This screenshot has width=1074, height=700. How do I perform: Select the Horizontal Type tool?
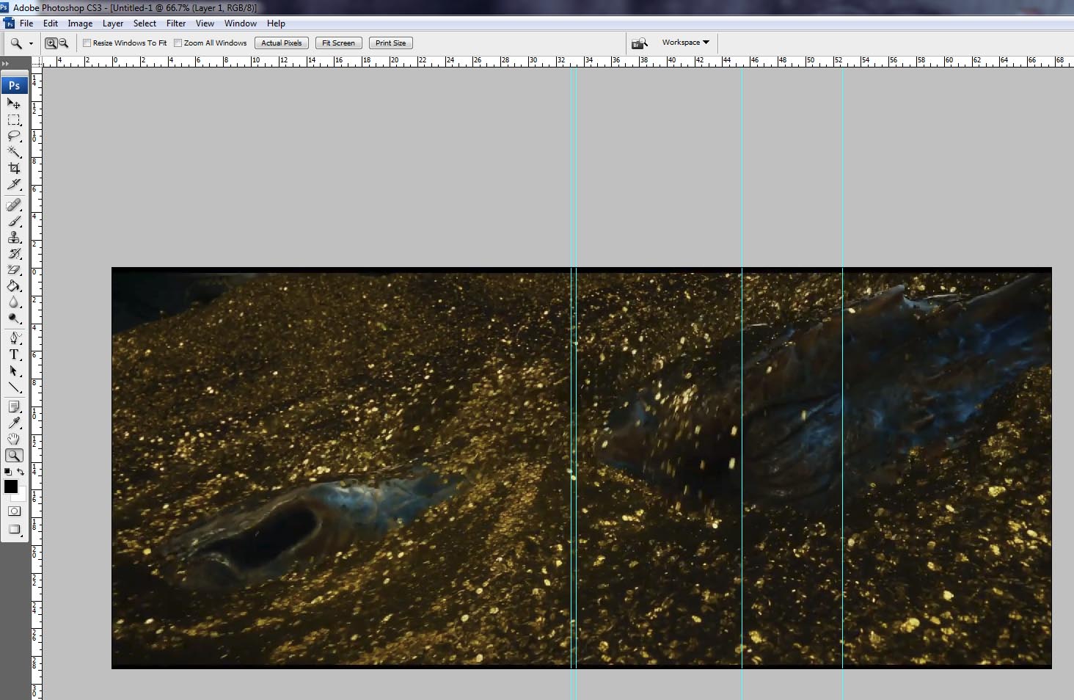tap(14, 354)
